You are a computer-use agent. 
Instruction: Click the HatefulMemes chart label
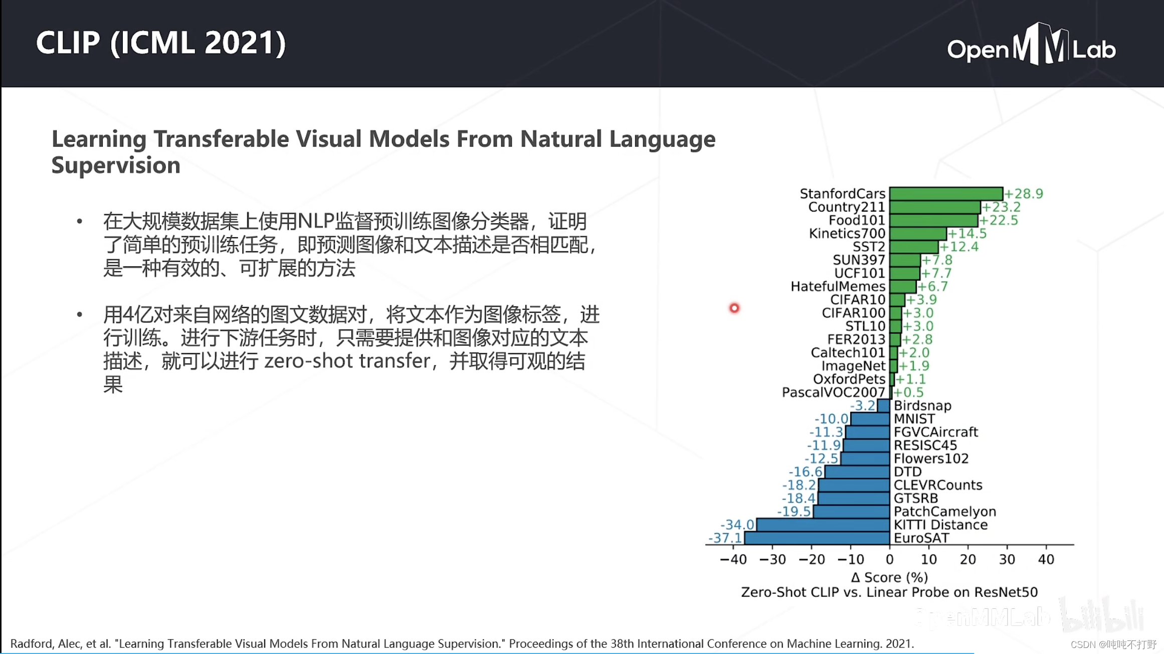tap(838, 286)
